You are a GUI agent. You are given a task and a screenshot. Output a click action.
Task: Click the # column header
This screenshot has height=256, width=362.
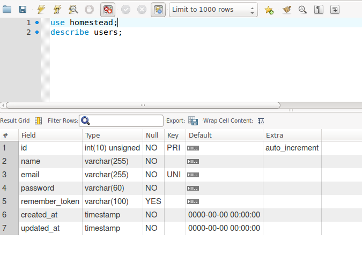click(x=9, y=135)
